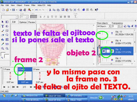137x102 pixels.
Task: Toggle the lock box for Obj - 2
Action: pyautogui.click(x=108, y=60)
